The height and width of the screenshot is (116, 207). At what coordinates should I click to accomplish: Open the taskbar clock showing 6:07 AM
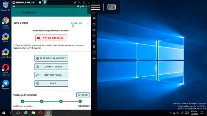(194, 113)
